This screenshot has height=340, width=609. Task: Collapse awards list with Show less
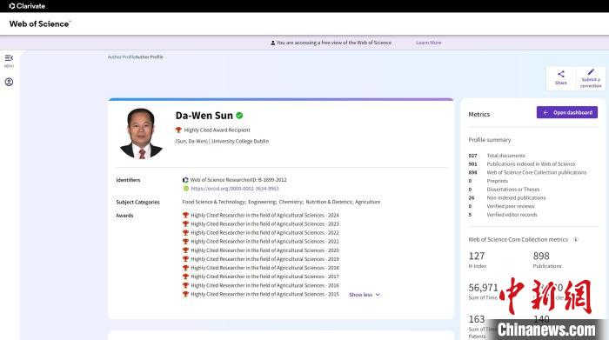tap(365, 295)
